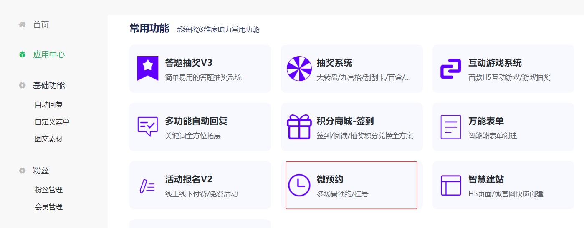Open the 微预约 title
Image resolution: width=584 pixels, height=228 pixels.
click(x=330, y=179)
